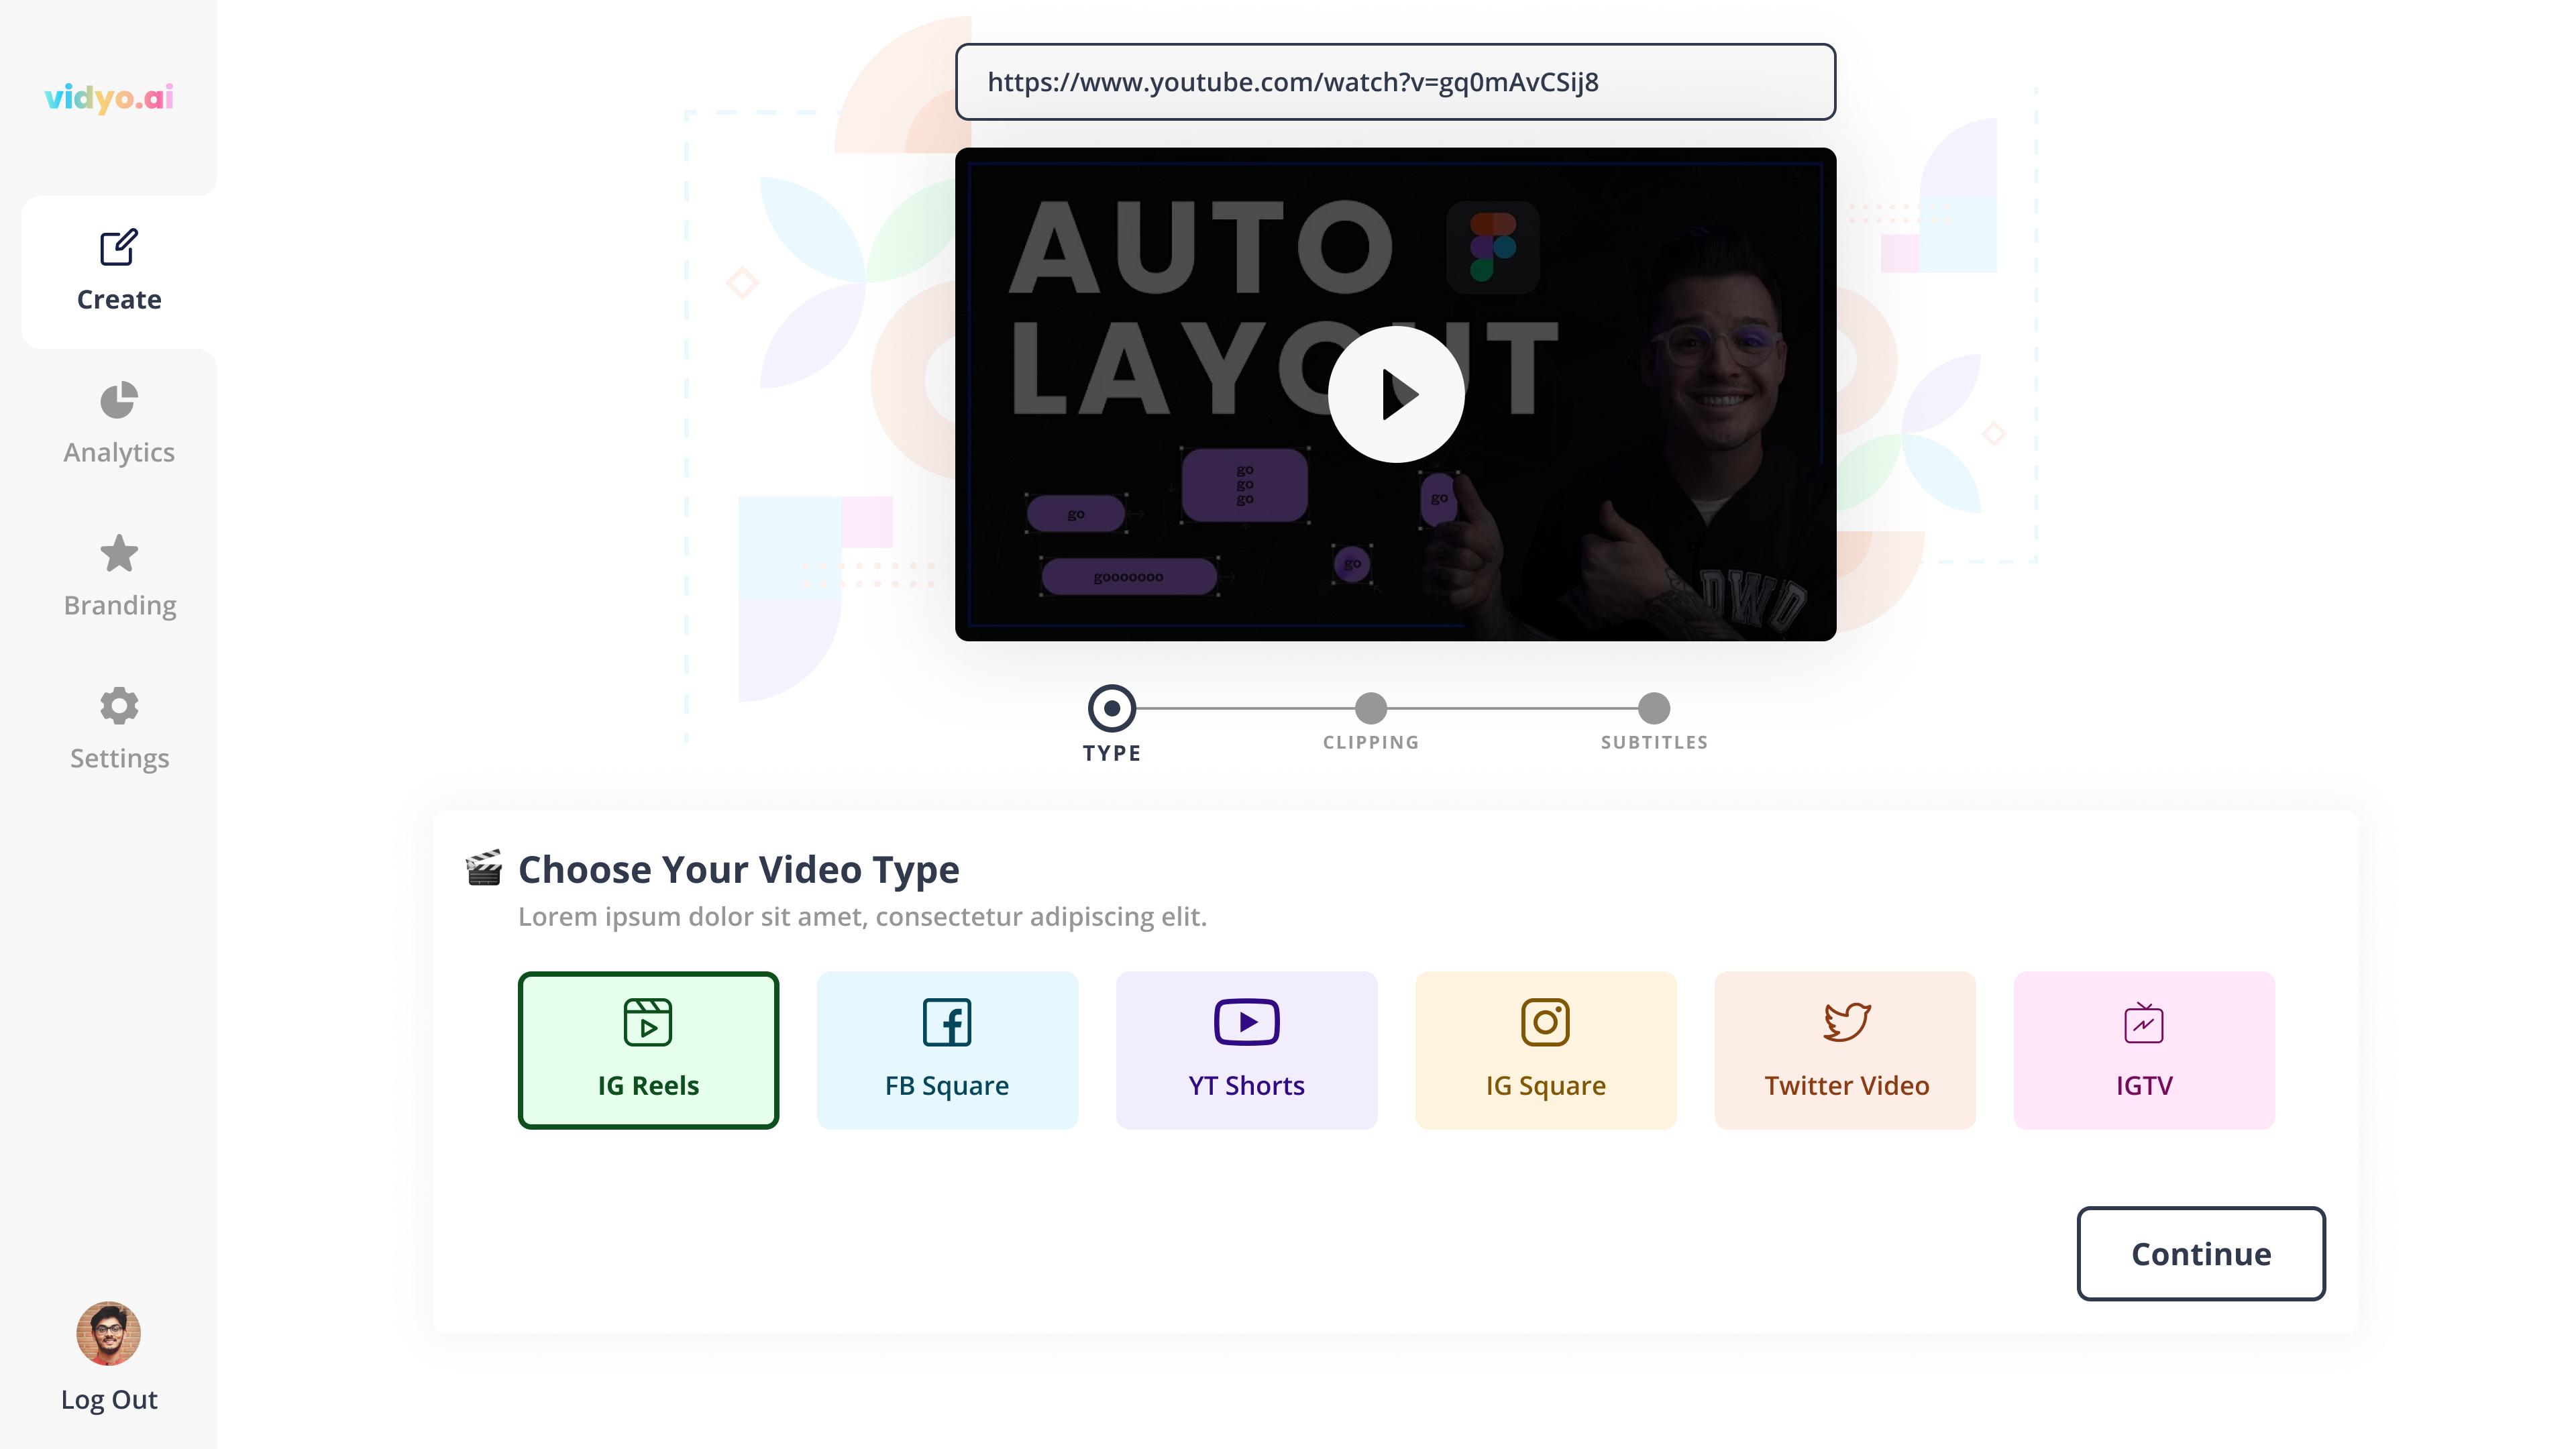Click the IG Reels reel icon
Screen dimensions: 2576x1449
pyautogui.click(x=648, y=1022)
